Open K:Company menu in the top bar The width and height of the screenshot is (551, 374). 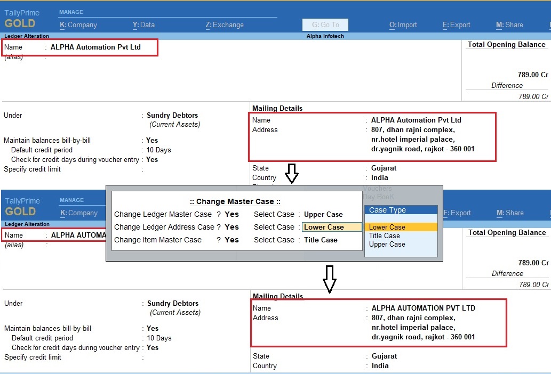coord(78,25)
